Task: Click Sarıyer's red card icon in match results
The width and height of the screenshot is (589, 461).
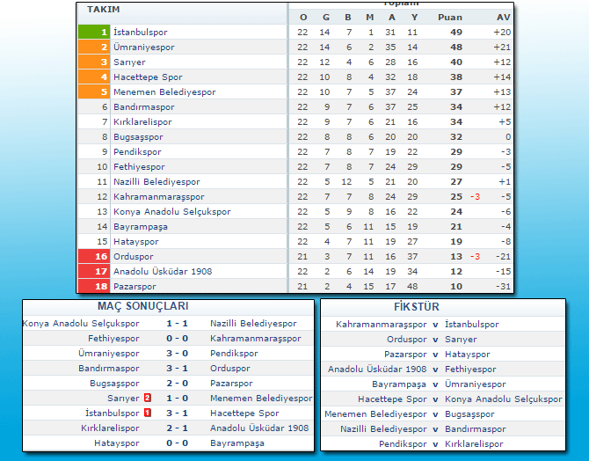Action: coord(147,398)
